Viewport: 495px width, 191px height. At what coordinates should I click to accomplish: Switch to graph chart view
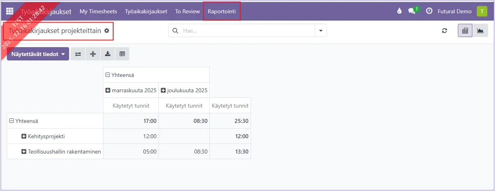click(x=480, y=31)
